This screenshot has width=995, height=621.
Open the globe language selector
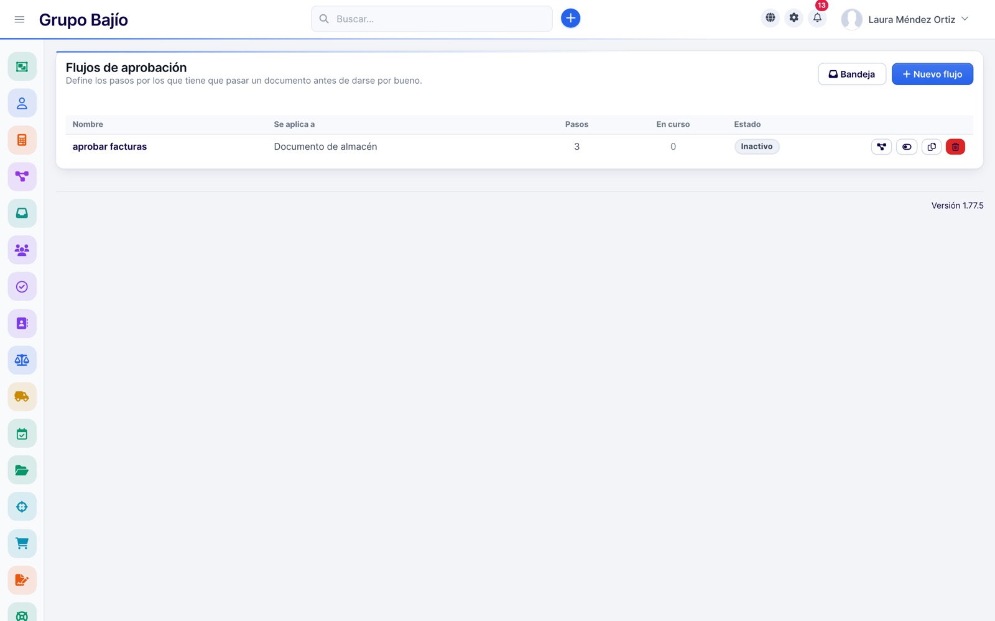tap(770, 18)
